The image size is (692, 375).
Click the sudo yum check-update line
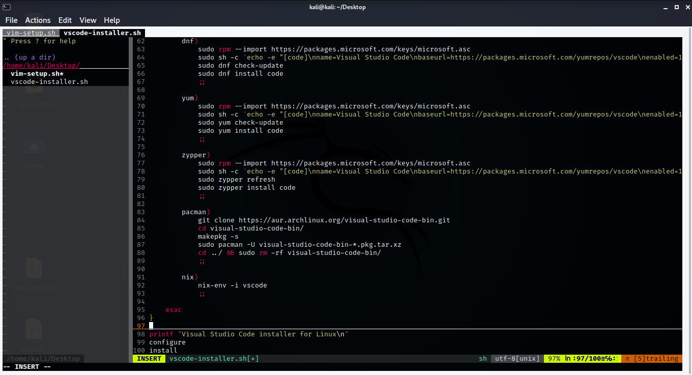(x=241, y=123)
